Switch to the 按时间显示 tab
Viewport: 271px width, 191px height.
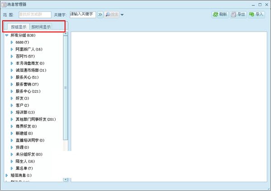pos(41,27)
